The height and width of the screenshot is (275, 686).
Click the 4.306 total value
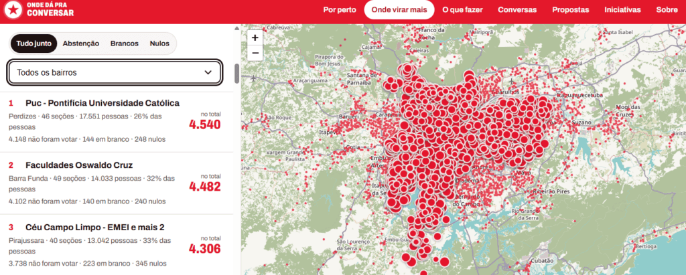[x=205, y=249]
